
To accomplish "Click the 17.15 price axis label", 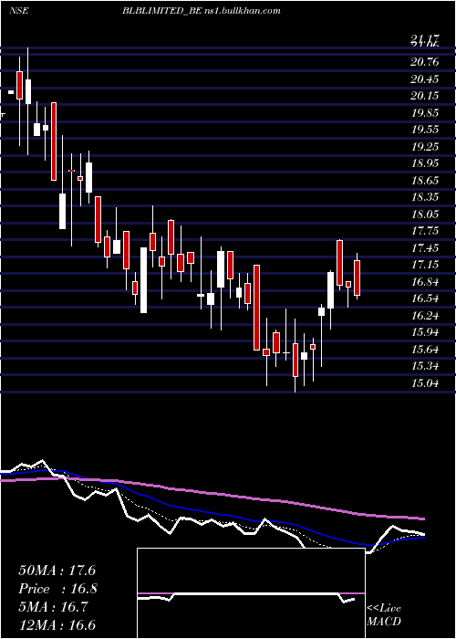I will tap(425, 265).
